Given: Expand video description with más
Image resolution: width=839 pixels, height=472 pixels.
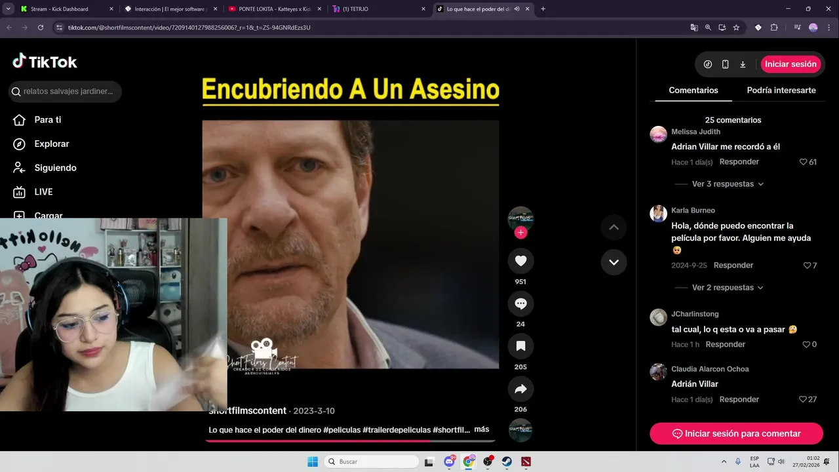Looking at the screenshot, I should coord(481,429).
